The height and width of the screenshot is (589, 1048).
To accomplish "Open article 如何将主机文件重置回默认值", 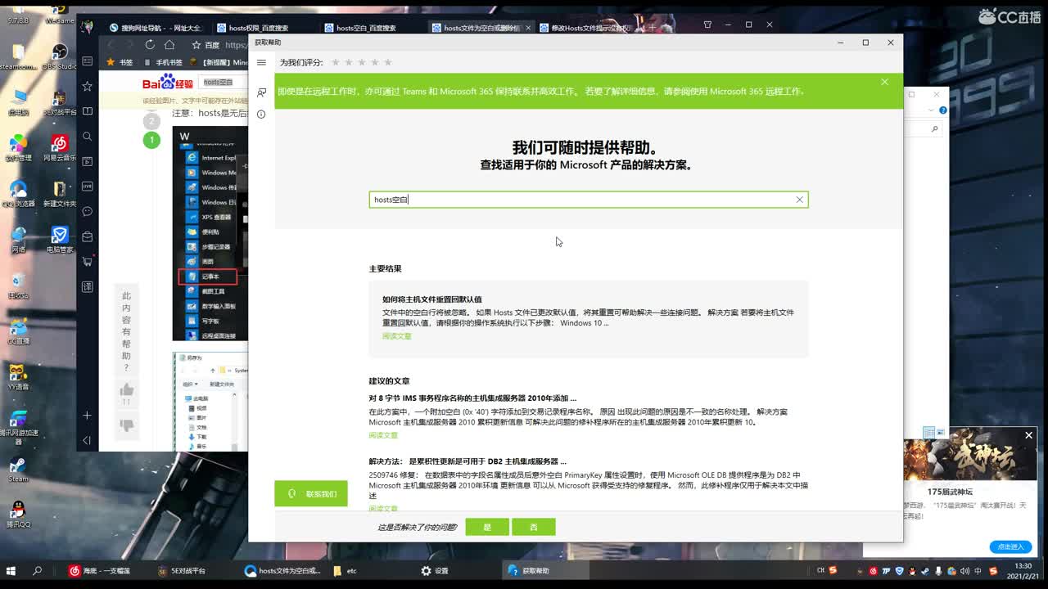I will coord(431,299).
